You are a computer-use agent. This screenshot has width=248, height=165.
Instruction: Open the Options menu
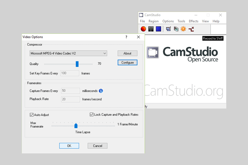(x=168, y=21)
